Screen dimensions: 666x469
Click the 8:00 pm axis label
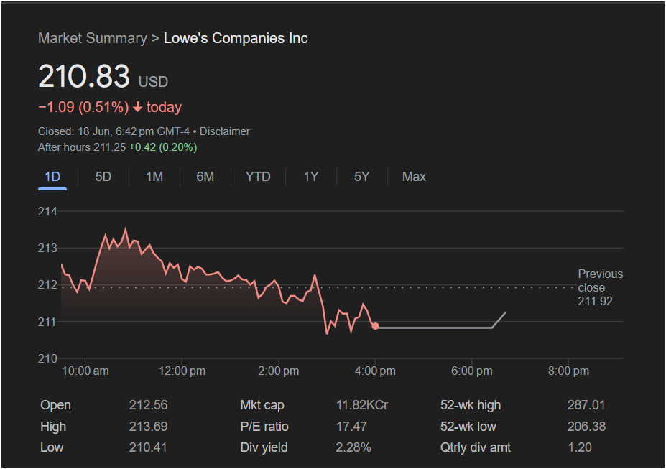pos(568,371)
